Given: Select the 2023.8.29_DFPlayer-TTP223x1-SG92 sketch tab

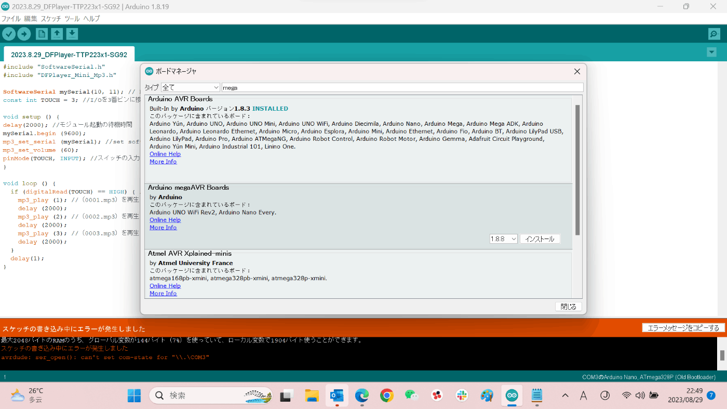Looking at the screenshot, I should [x=69, y=55].
